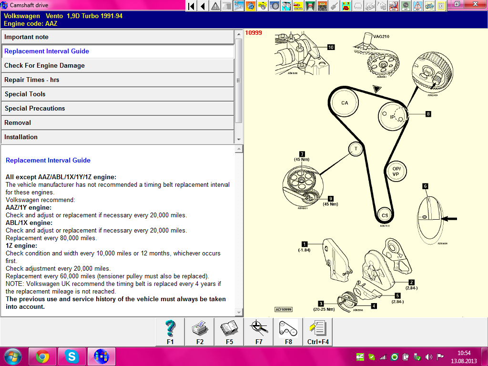Open the yellow icon with red telephone

coord(346,6)
